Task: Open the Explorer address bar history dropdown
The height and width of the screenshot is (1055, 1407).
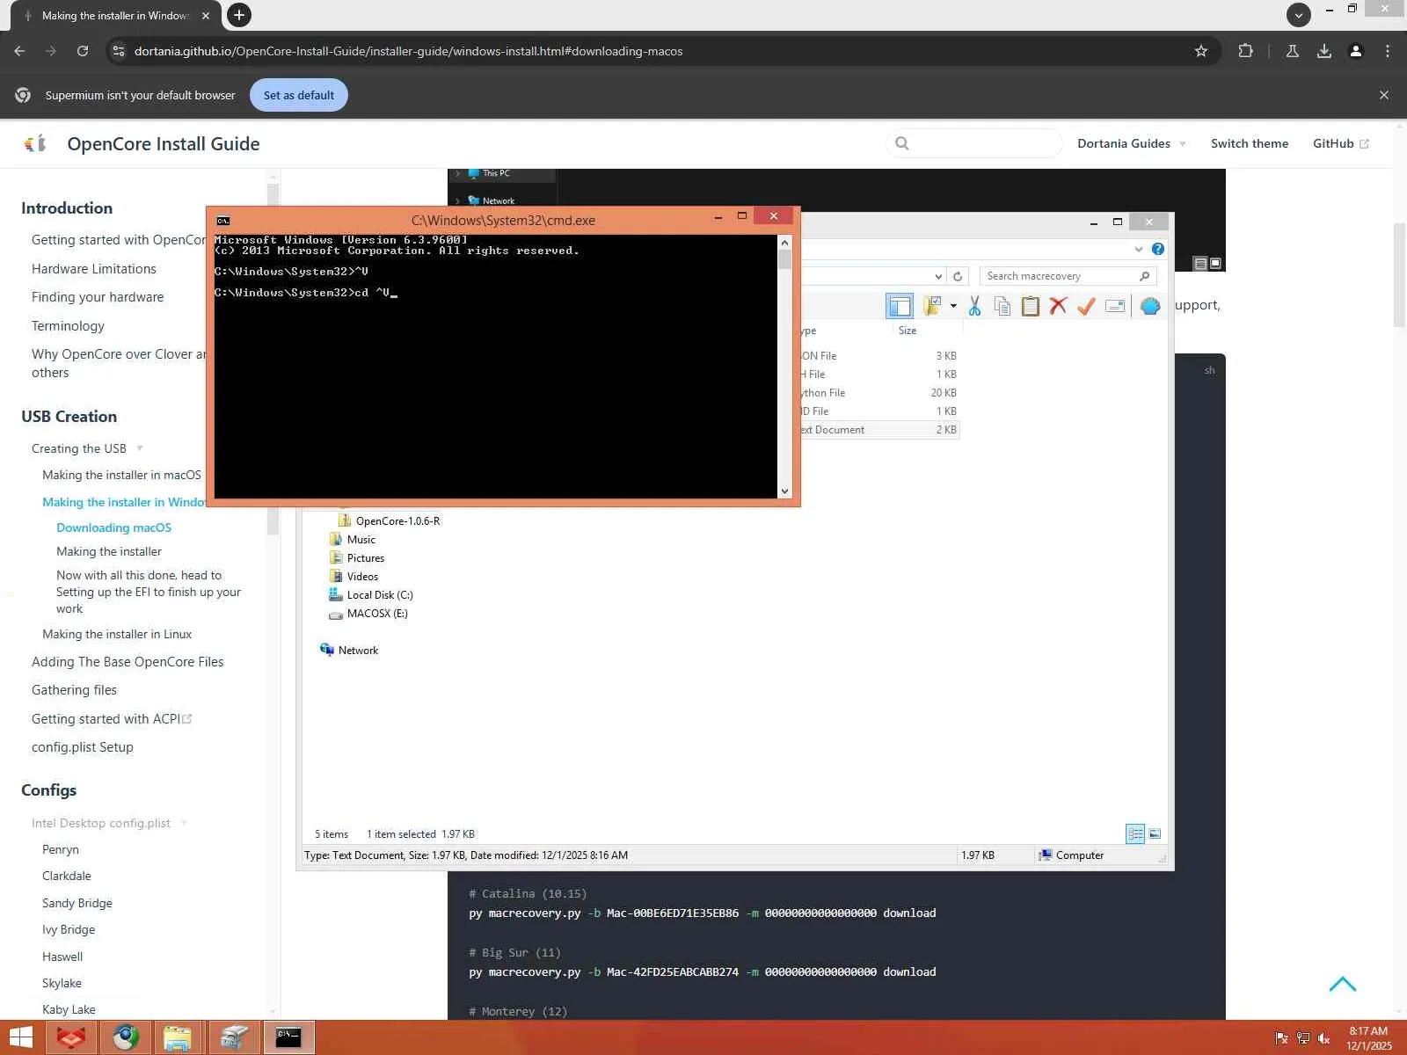Action: (938, 276)
